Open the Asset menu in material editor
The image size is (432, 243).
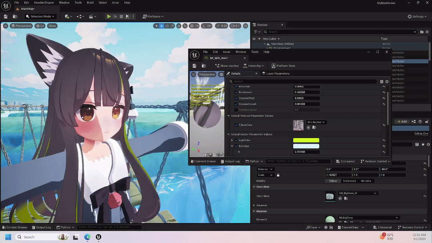(x=226, y=52)
